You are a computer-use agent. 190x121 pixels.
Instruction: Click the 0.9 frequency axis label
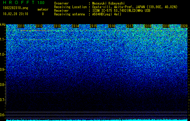2,70
